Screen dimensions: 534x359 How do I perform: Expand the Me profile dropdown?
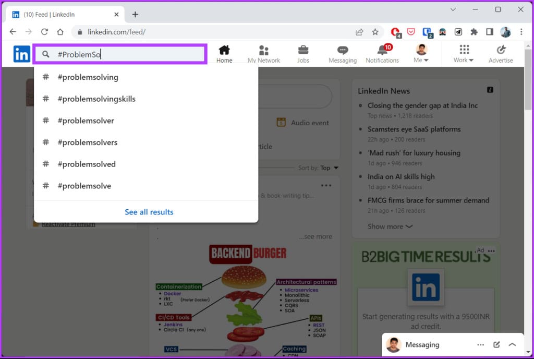pyautogui.click(x=421, y=54)
